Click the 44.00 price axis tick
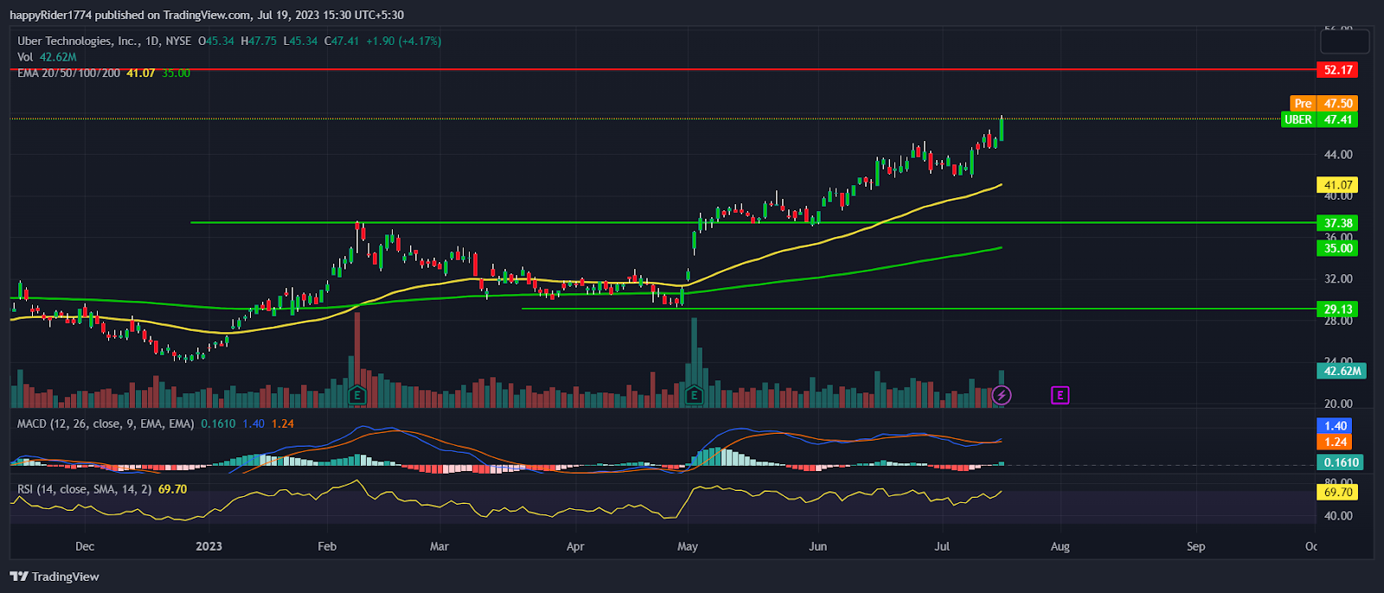Image resolution: width=1384 pixels, height=593 pixels. pyautogui.click(x=1338, y=155)
